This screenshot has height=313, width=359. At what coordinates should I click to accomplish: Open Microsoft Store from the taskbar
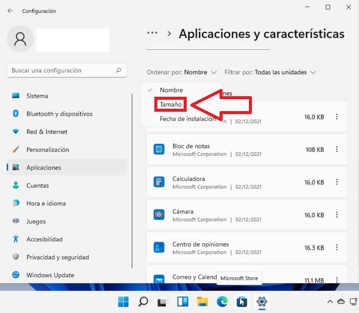tap(242, 302)
